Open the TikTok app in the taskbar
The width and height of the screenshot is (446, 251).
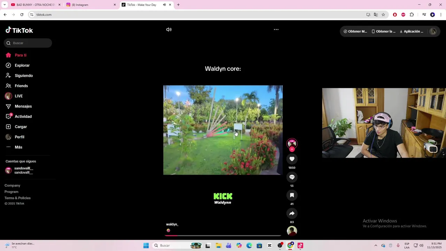pos(300,245)
